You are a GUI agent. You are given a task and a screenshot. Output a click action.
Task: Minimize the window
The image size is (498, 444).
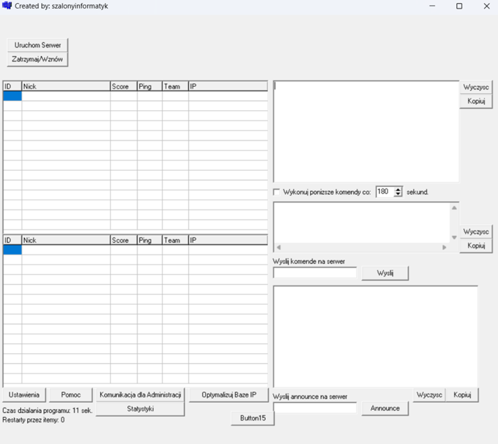pyautogui.click(x=432, y=6)
